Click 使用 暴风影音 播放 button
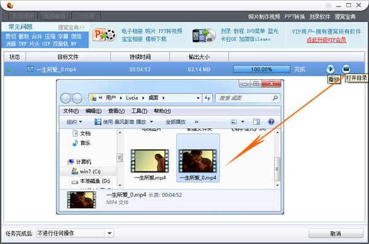 tap(121, 122)
